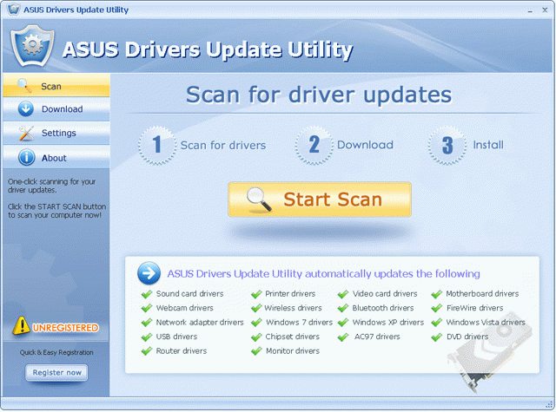The width and height of the screenshot is (556, 412).
Task: Click the checkmark beside Network adapter drivers
Action: tap(147, 323)
